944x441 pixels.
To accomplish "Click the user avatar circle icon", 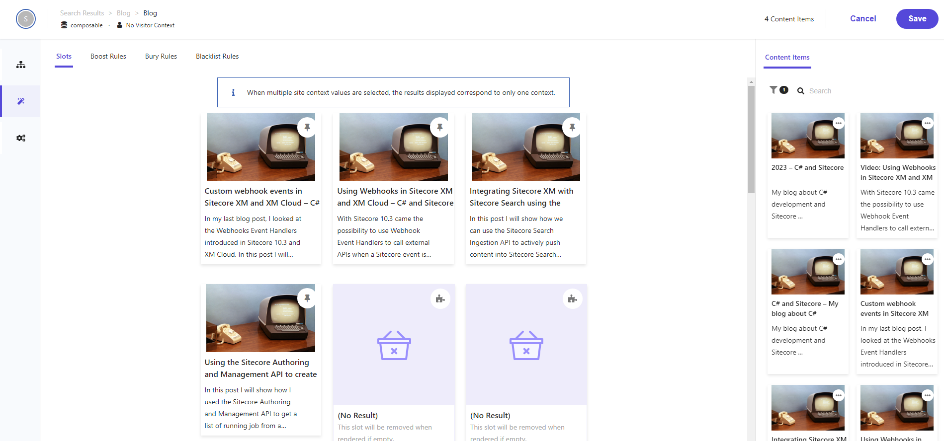I will click(26, 19).
